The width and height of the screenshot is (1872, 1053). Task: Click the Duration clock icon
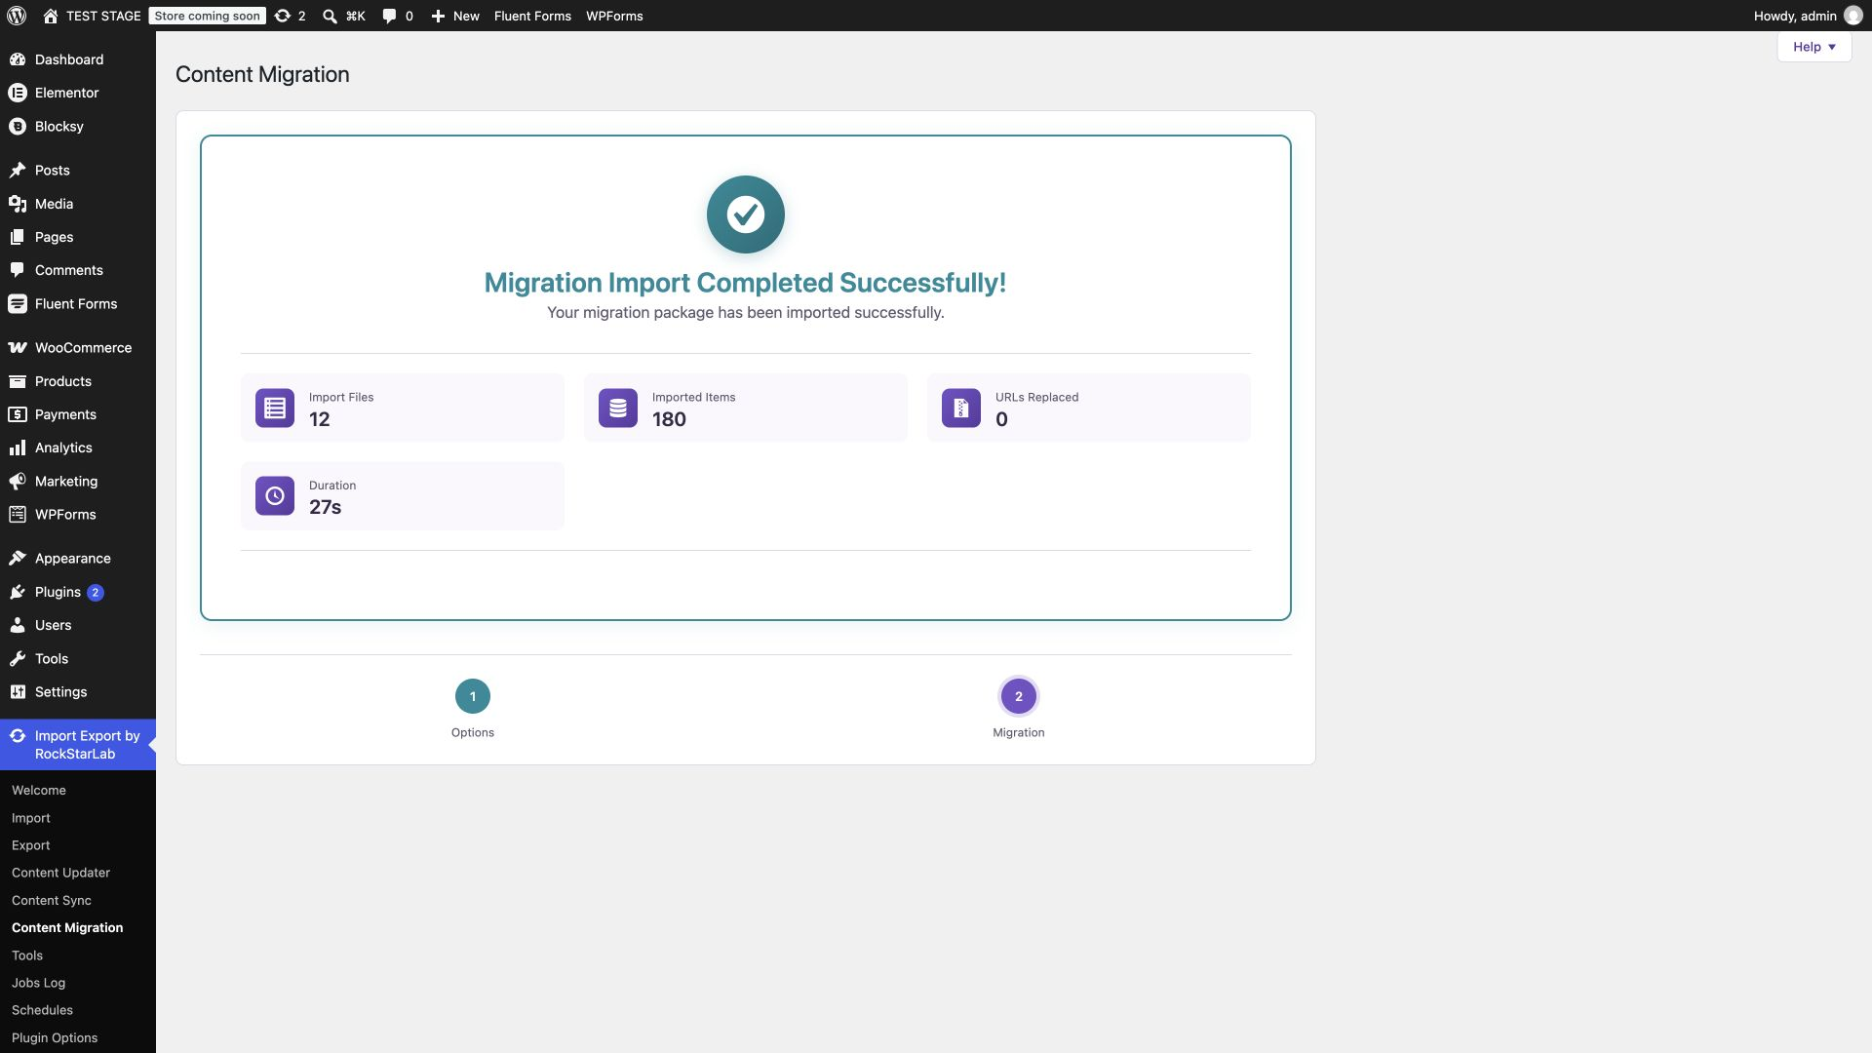pyautogui.click(x=275, y=496)
